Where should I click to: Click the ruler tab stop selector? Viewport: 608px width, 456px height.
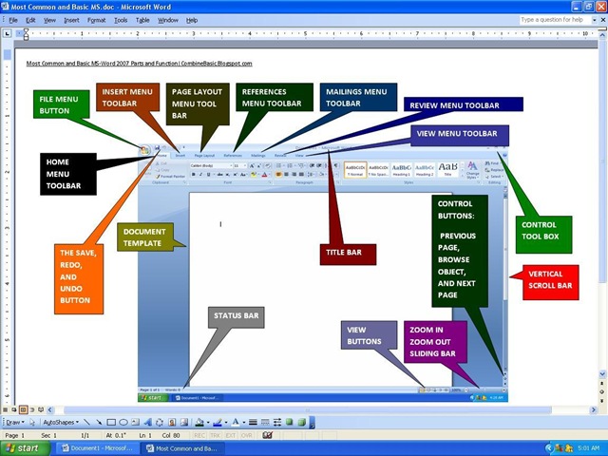[8, 34]
